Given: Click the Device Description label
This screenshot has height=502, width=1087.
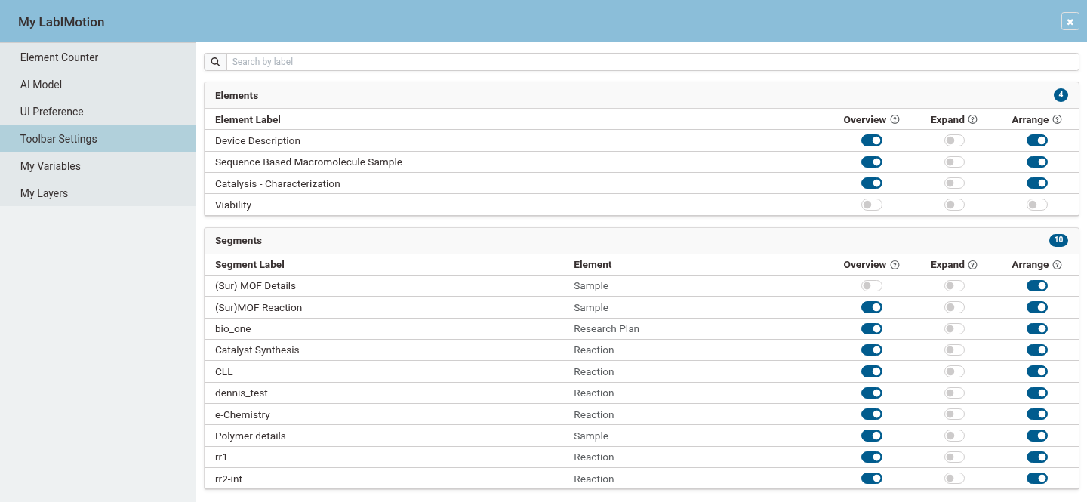Looking at the screenshot, I should [257, 140].
